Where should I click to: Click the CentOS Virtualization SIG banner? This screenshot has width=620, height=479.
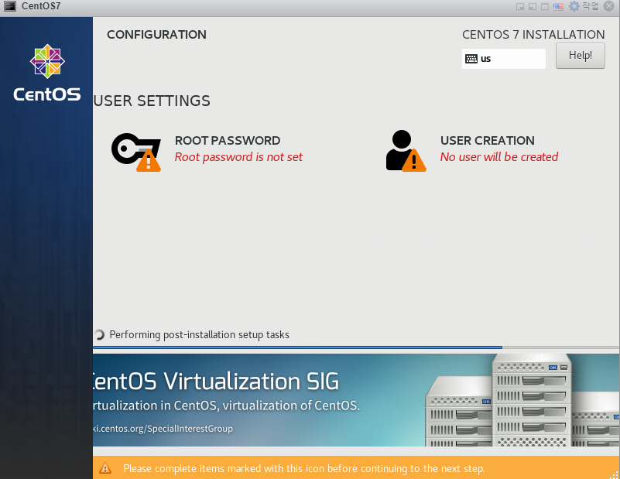pos(356,400)
